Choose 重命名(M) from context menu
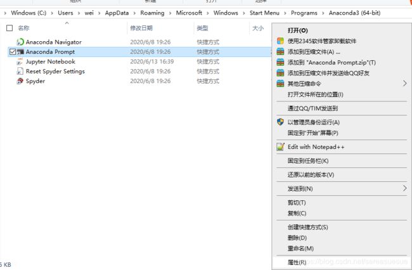 pos(300,248)
